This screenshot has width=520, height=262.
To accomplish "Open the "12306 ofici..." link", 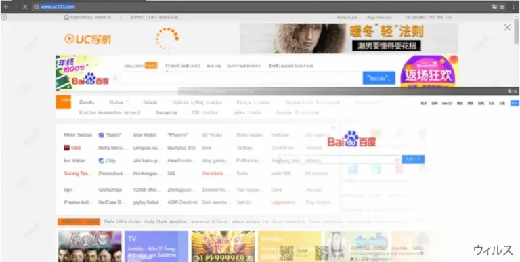I will click(146, 190).
